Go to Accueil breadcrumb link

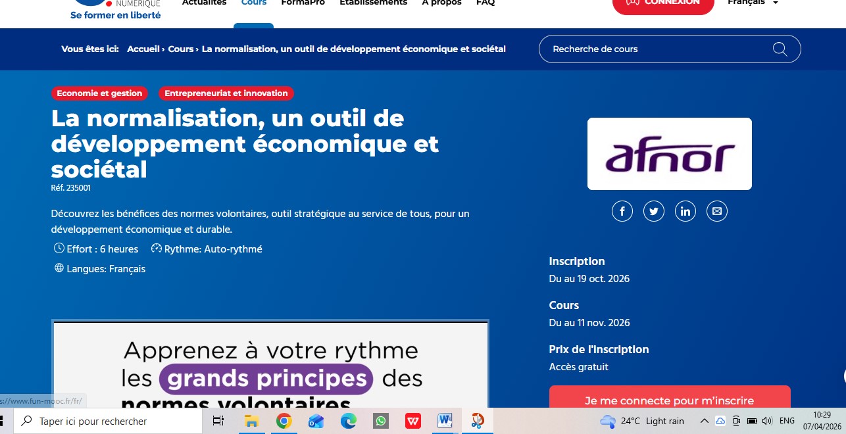click(x=143, y=49)
